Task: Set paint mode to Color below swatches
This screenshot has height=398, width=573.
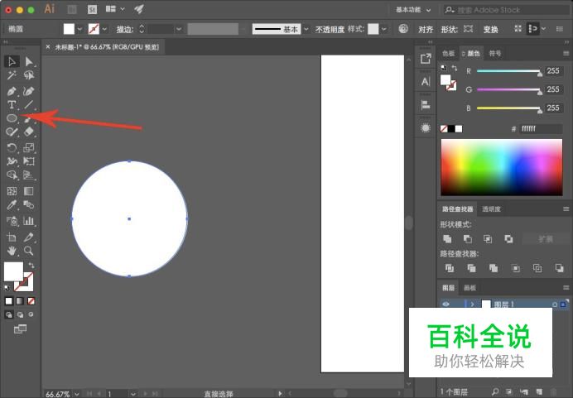Action: point(9,301)
